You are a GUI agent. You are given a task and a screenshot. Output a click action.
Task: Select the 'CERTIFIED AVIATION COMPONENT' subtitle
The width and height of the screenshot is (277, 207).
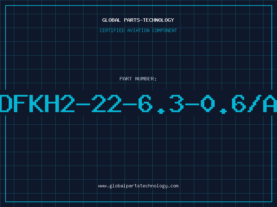[x=138, y=30]
